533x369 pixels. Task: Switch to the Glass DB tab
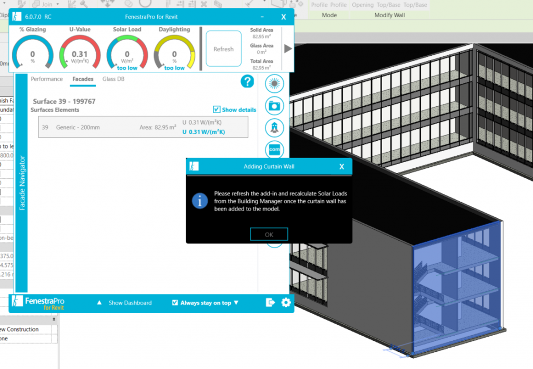(113, 79)
